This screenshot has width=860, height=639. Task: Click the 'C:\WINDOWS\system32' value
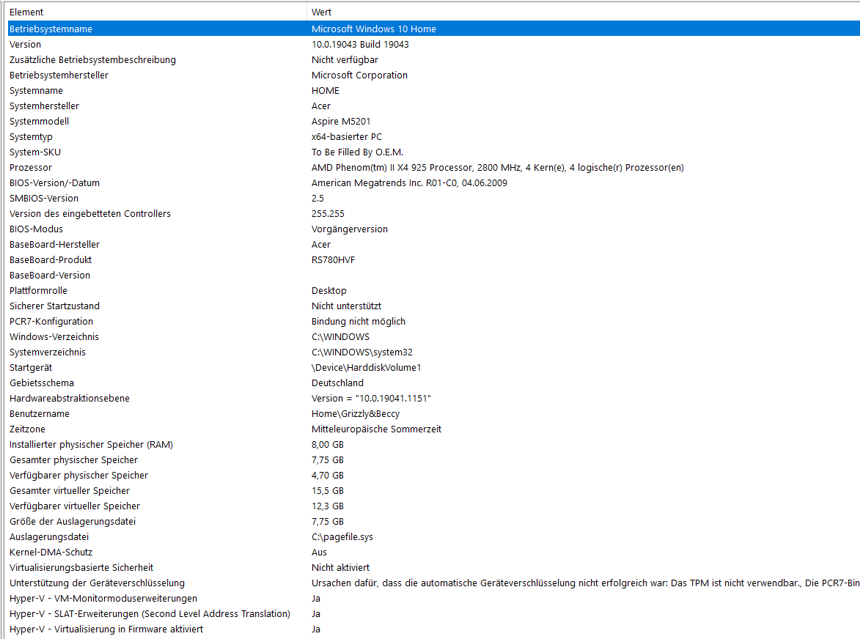tap(362, 352)
